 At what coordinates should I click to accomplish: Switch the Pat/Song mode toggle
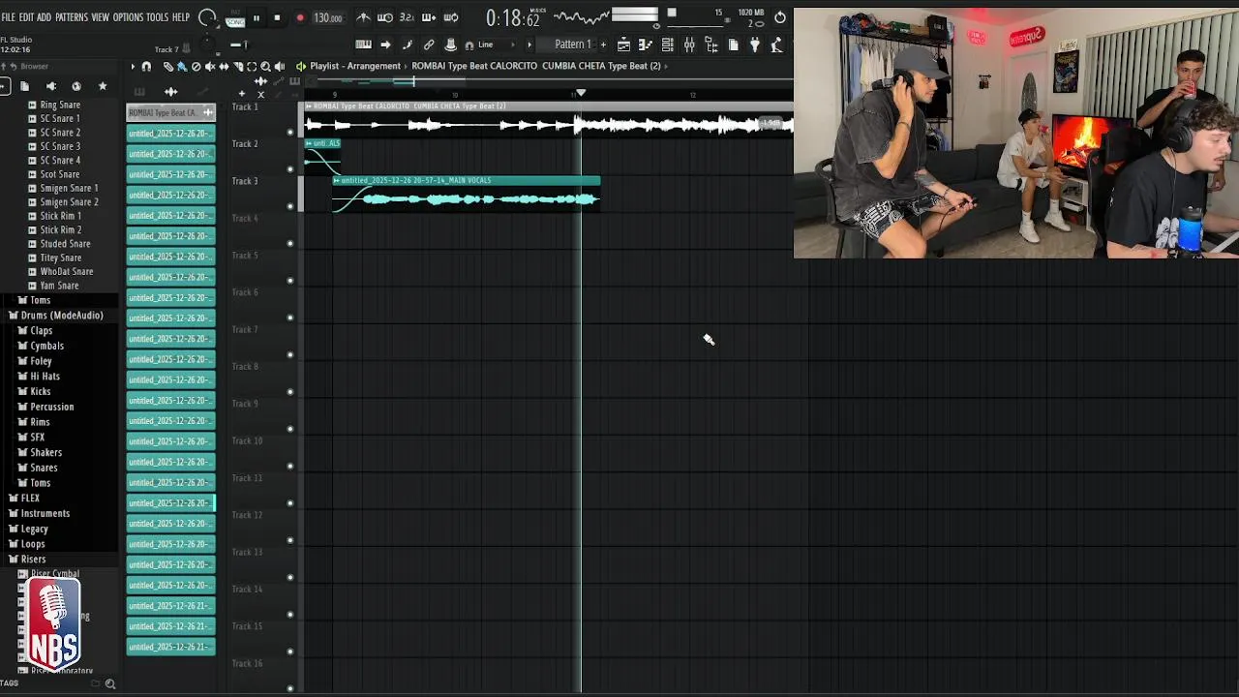click(x=235, y=17)
